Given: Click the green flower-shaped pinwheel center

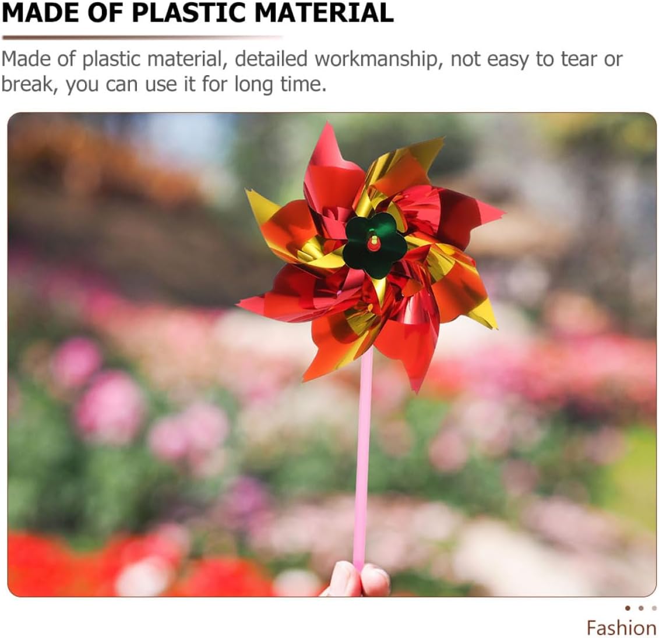Looking at the screenshot, I should pos(375,245).
